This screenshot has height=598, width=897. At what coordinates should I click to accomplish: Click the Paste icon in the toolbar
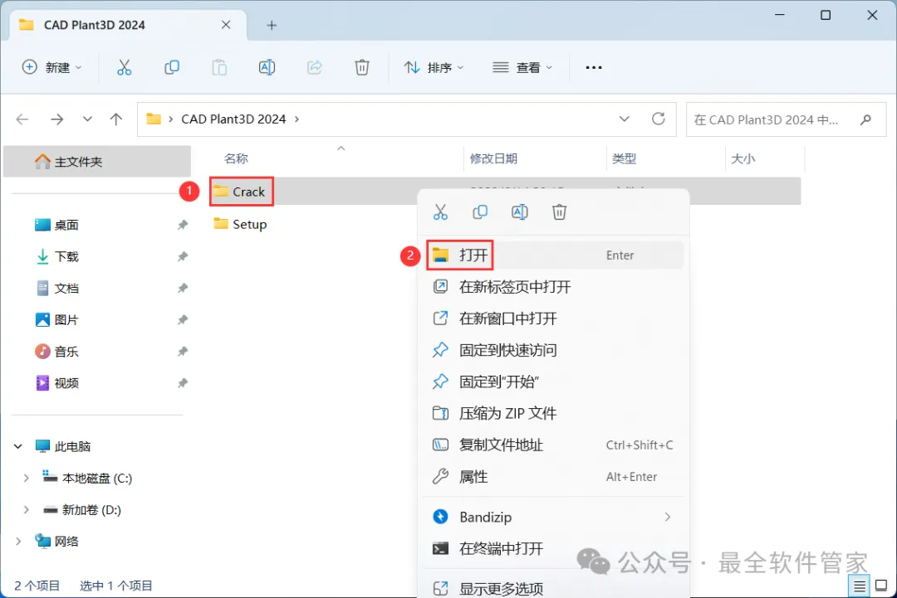click(219, 67)
